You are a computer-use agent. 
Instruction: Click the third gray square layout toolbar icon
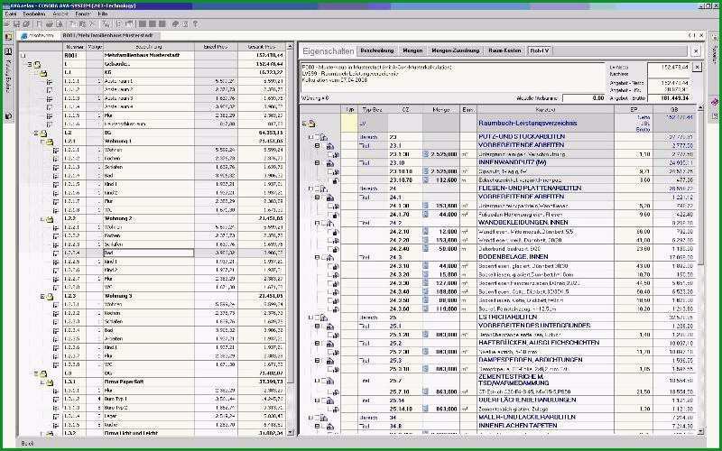[x=162, y=24]
